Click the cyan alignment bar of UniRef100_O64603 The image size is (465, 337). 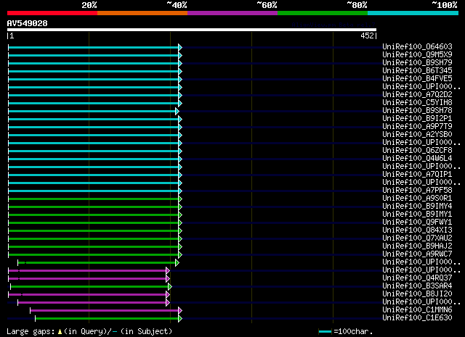(94, 47)
